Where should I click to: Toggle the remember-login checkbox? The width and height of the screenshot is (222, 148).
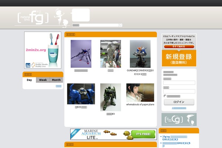click(165, 96)
